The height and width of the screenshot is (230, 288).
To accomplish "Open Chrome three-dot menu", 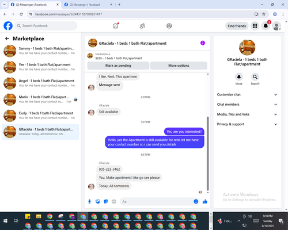I will click(x=283, y=14).
